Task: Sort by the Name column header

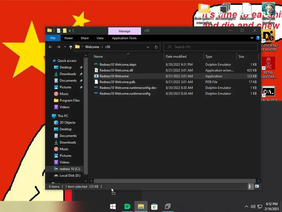Action: tap(128, 56)
